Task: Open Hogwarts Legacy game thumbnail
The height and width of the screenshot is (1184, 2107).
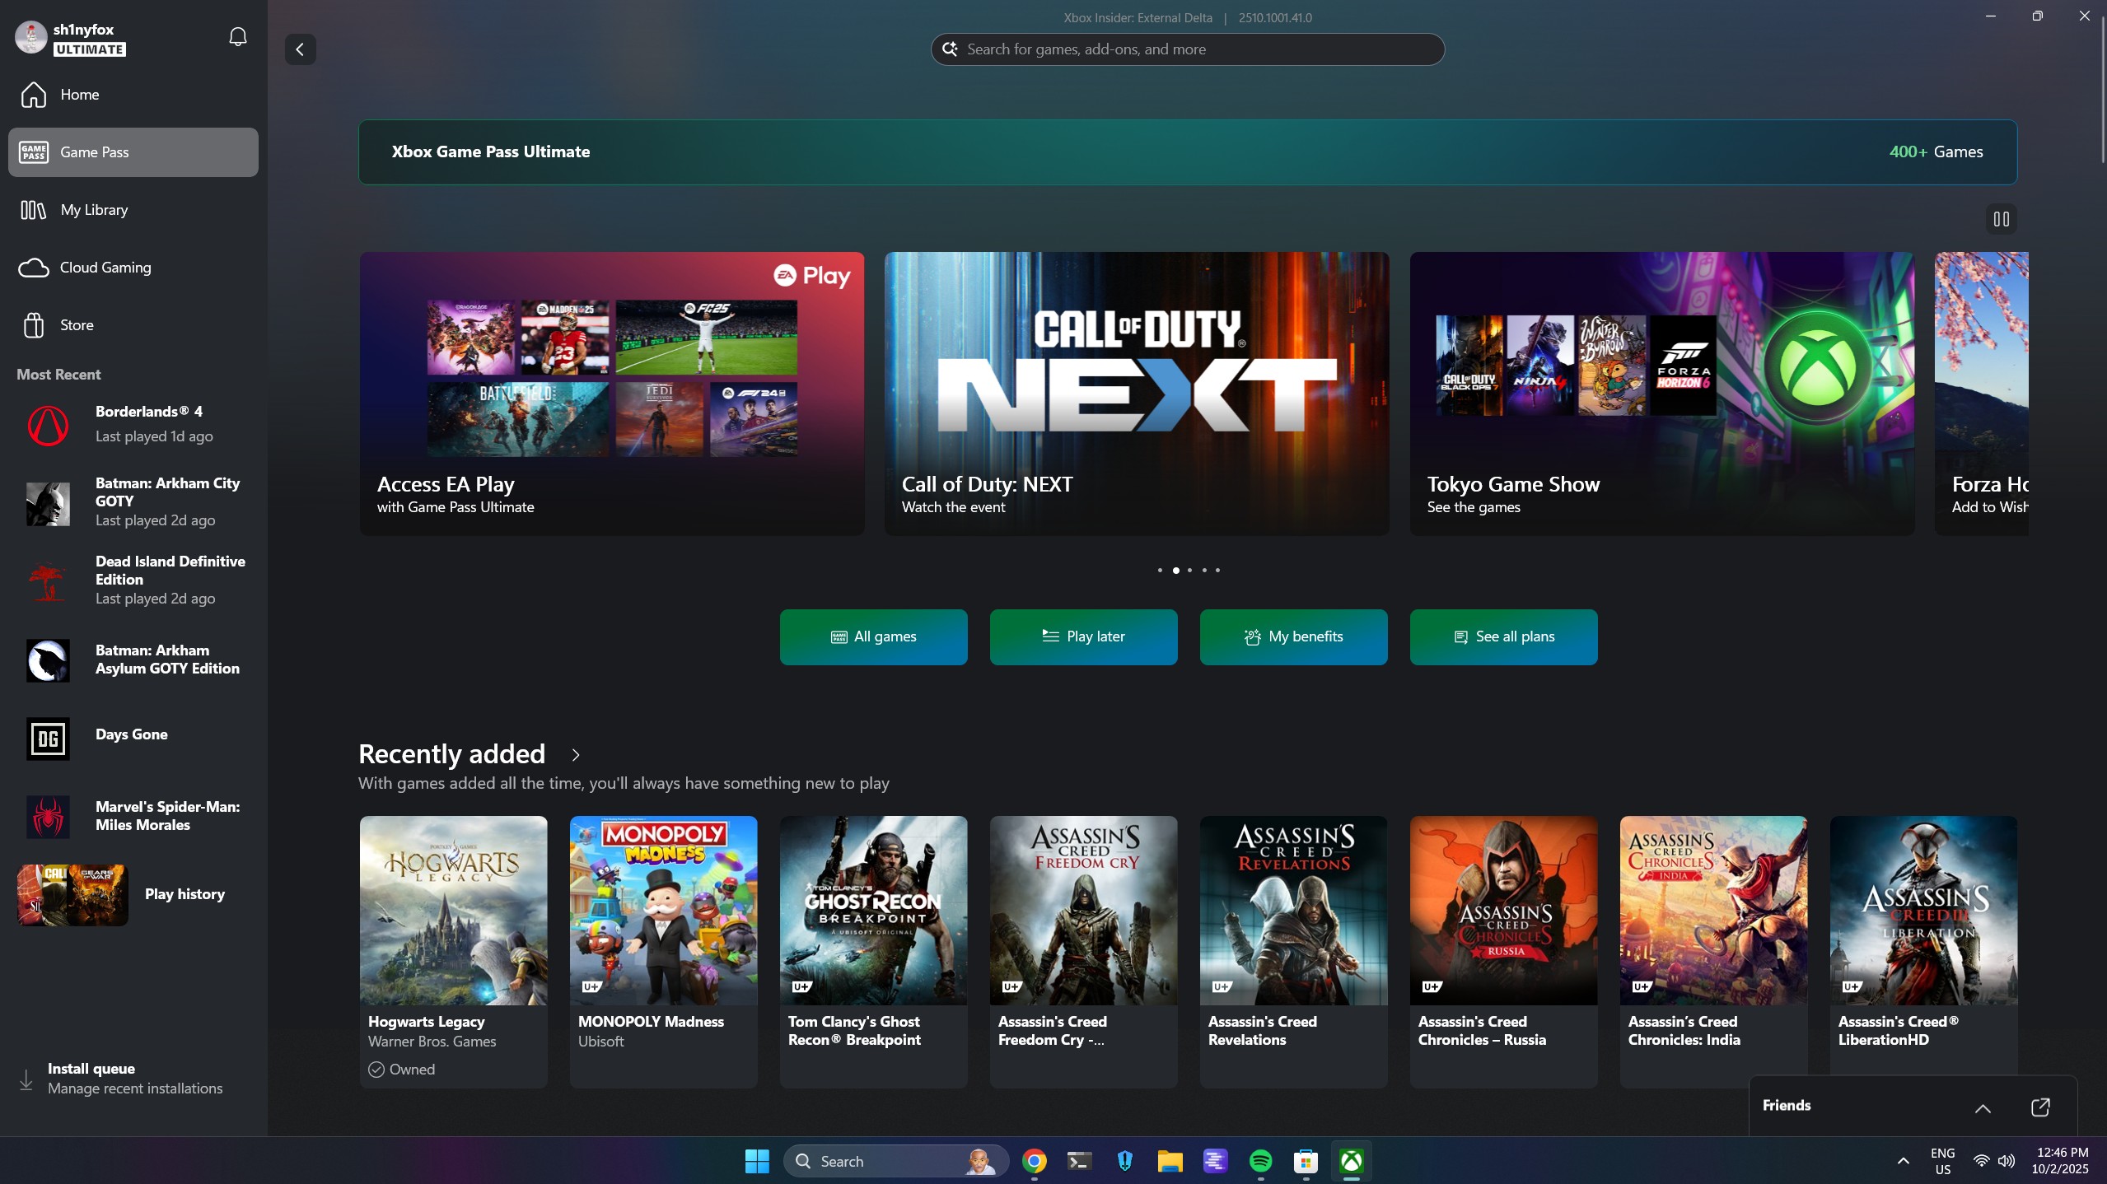Action: coord(453,910)
